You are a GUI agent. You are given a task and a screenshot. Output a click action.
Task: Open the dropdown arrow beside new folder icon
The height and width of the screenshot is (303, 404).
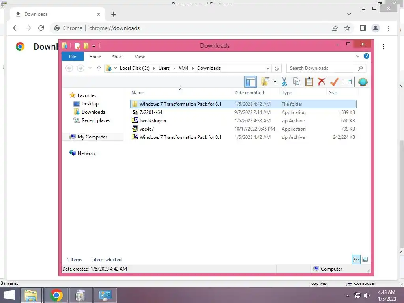[x=275, y=82]
